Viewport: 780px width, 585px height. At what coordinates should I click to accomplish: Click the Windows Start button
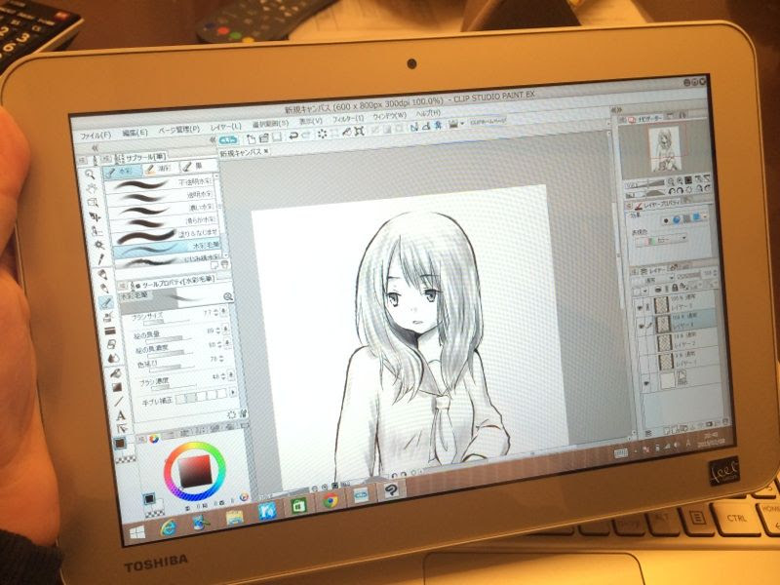[x=137, y=532]
